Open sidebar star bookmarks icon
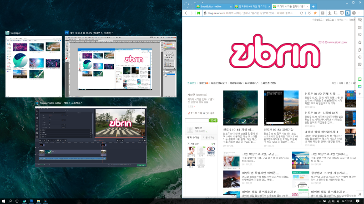364x204 pixels. pos(360,42)
